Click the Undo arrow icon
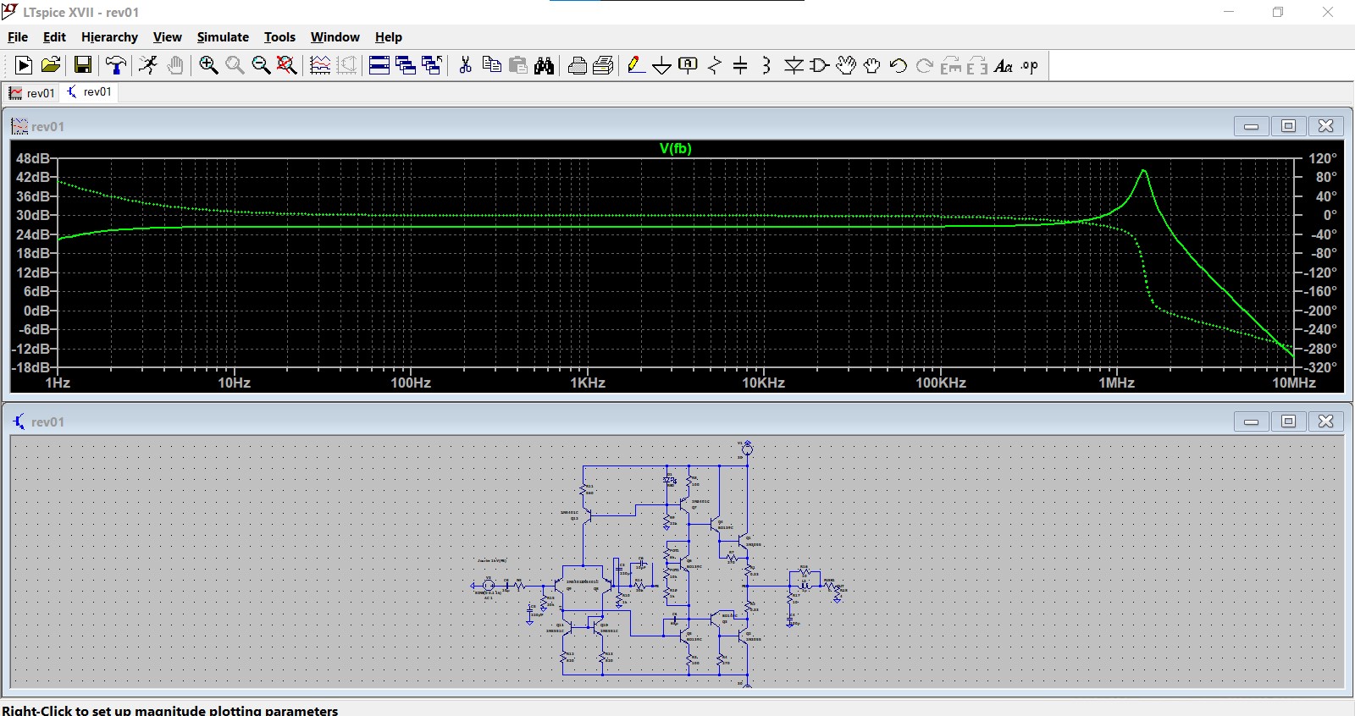This screenshot has height=716, width=1355. click(899, 65)
